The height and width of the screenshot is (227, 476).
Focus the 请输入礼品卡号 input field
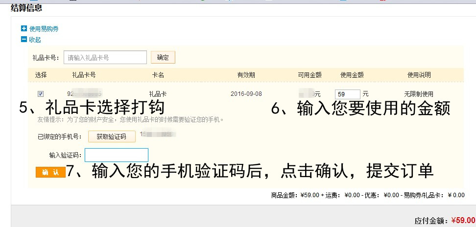(x=105, y=57)
